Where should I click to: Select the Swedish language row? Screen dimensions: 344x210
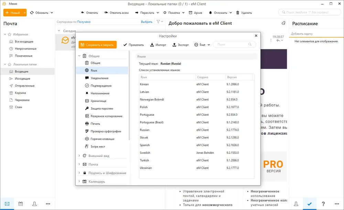pyautogui.click(x=196, y=153)
